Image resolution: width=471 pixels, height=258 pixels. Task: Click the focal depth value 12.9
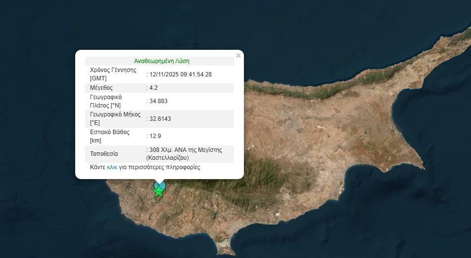[154, 136]
